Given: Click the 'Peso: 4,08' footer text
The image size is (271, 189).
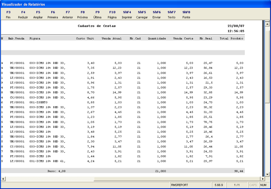Looking at the screenshot, I should pyautogui.click(x=57, y=171).
